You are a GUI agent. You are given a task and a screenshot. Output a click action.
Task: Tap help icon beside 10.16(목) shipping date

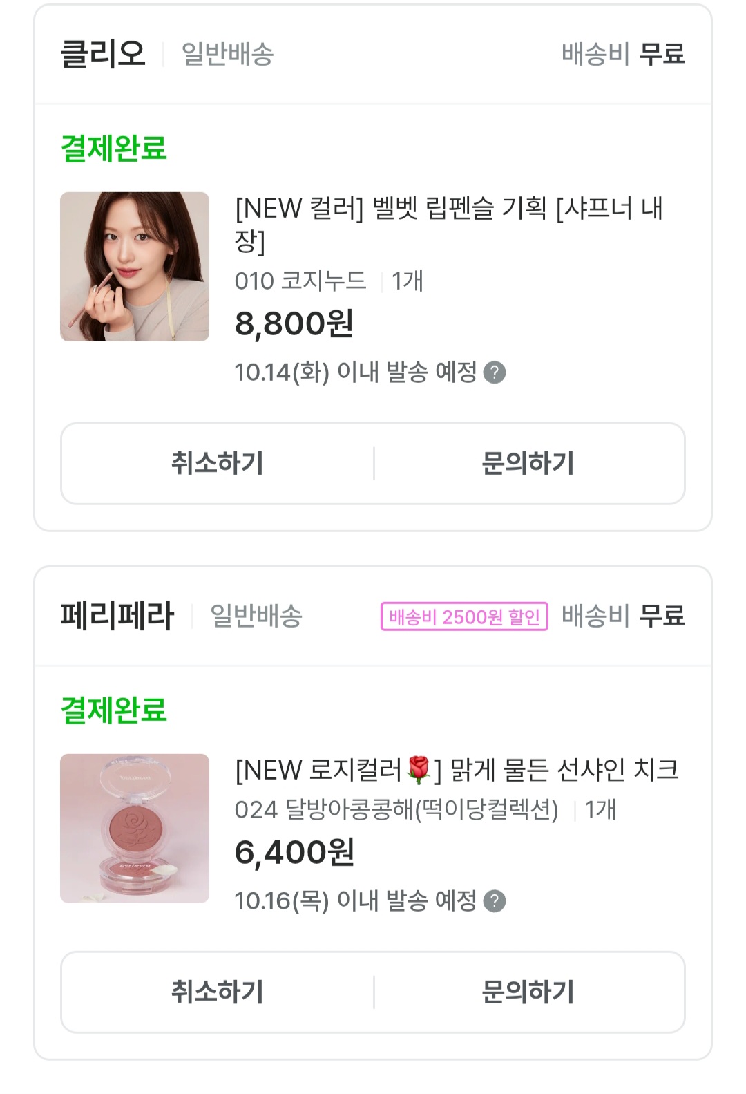[x=495, y=901]
